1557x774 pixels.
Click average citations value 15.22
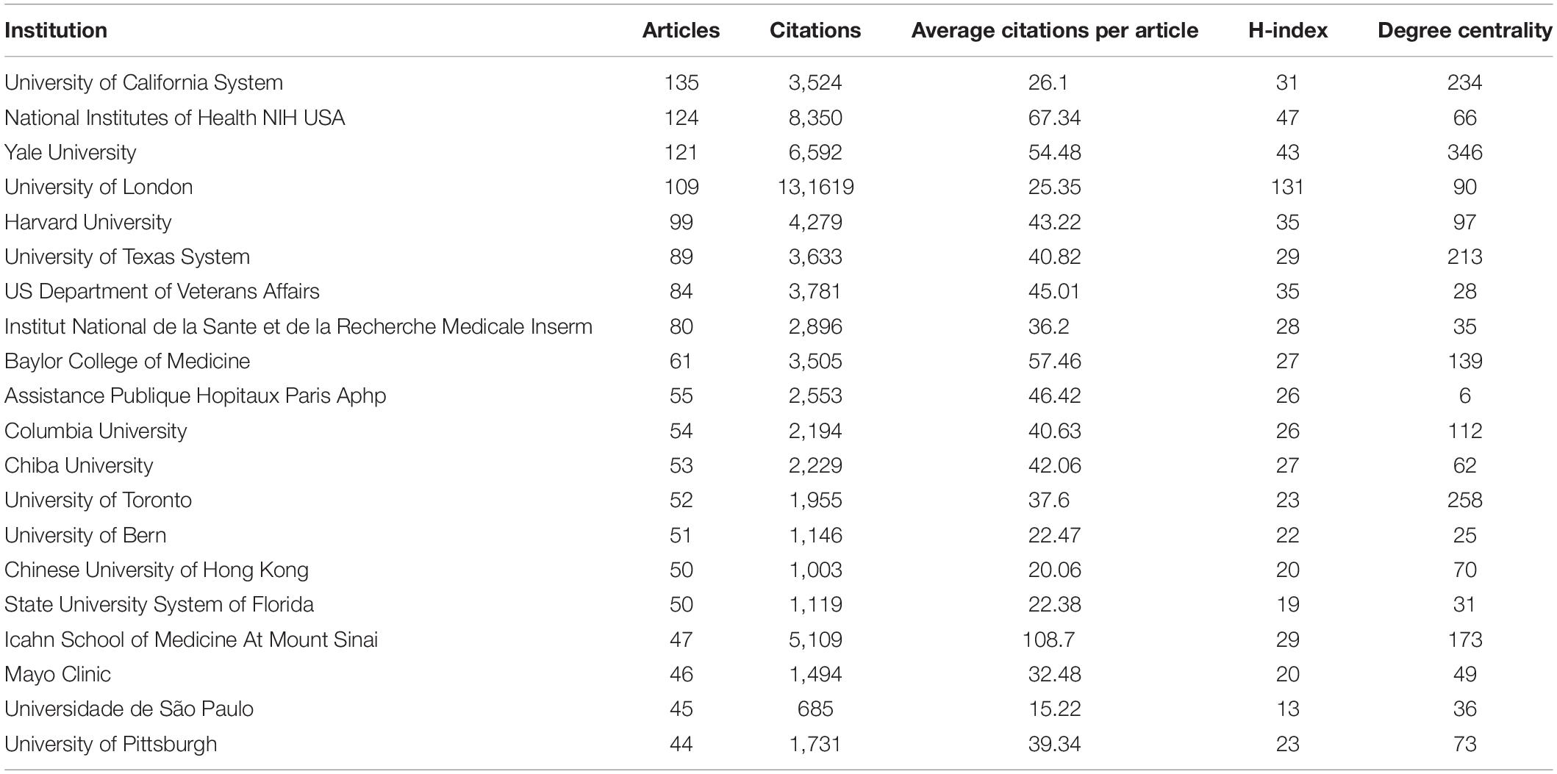pyautogui.click(x=1055, y=709)
